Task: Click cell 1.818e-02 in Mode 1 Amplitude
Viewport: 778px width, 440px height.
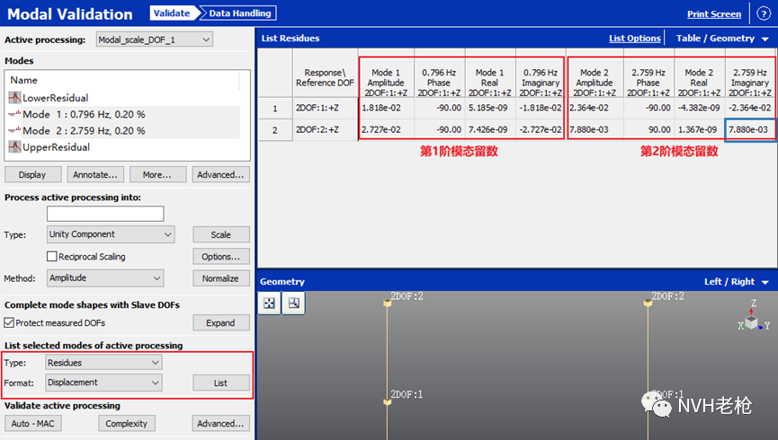Action: [x=386, y=108]
